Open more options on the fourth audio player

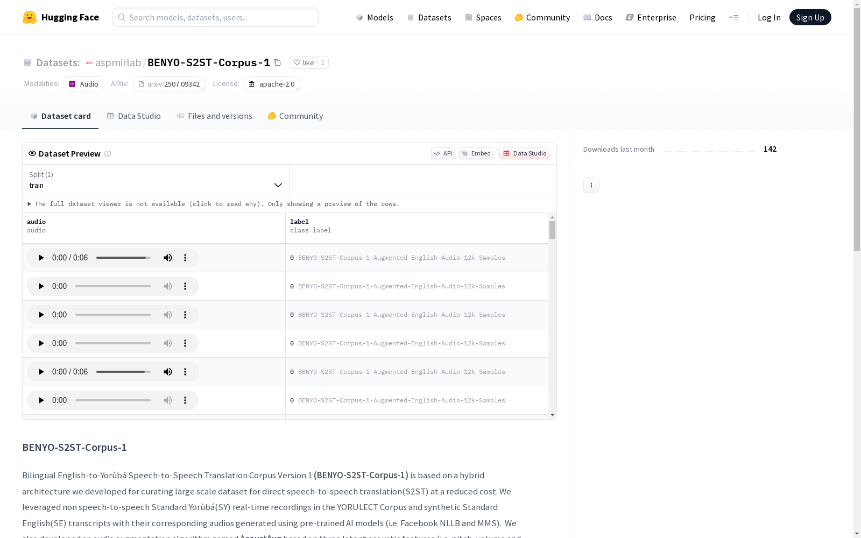tap(185, 343)
